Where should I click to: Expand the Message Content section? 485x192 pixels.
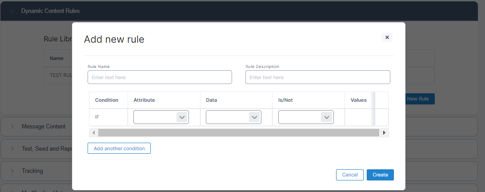coord(12,127)
